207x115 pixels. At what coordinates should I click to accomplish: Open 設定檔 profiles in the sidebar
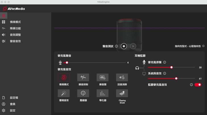[x=14, y=98]
